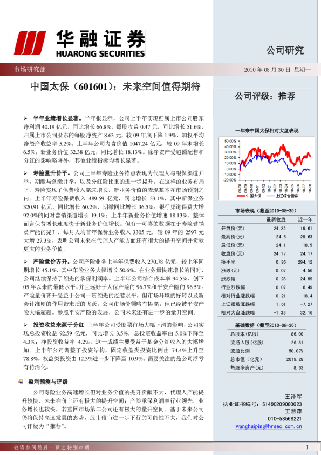Click the page number 1

[x=307, y=447]
